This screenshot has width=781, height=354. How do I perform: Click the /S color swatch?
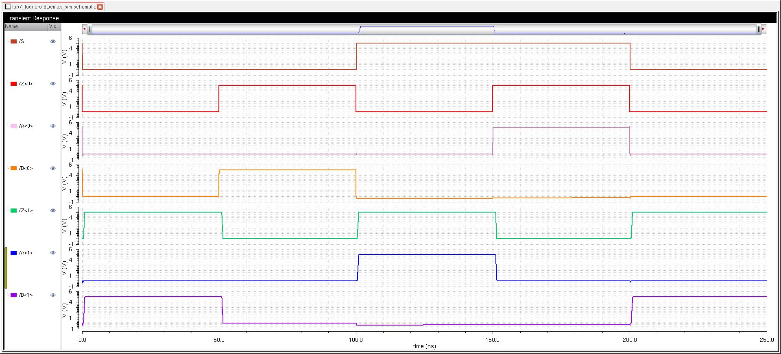[13, 41]
